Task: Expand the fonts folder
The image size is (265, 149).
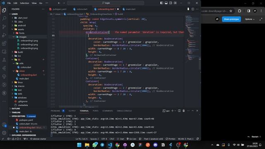Action: click(x=22, y=33)
